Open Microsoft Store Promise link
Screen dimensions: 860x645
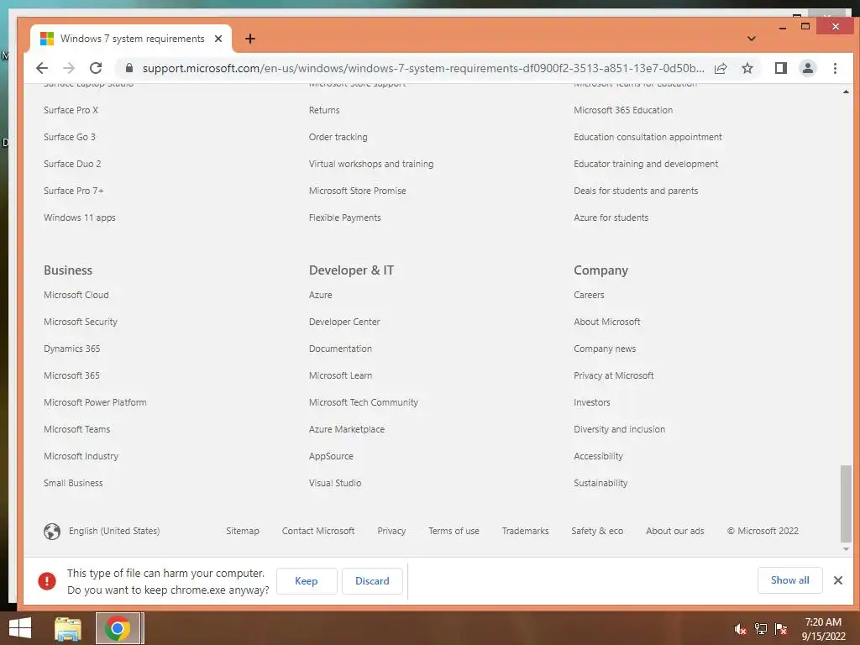pyautogui.click(x=357, y=191)
